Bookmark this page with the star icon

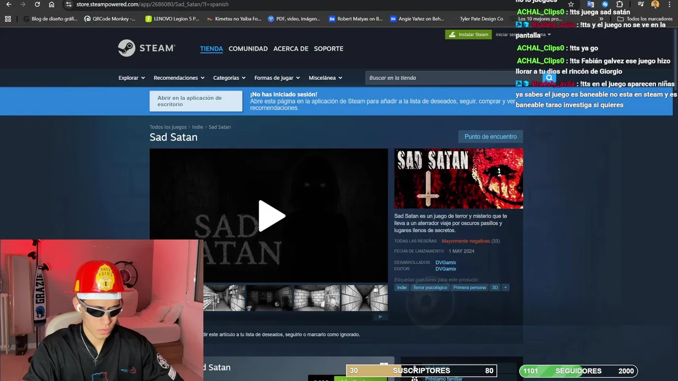coord(570,4)
